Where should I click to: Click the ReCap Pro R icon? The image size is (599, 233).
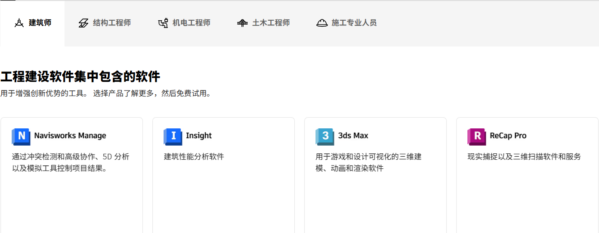point(476,137)
